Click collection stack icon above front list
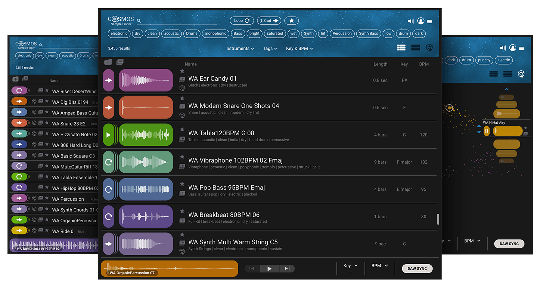The height and width of the screenshot is (287, 540). (x=120, y=62)
